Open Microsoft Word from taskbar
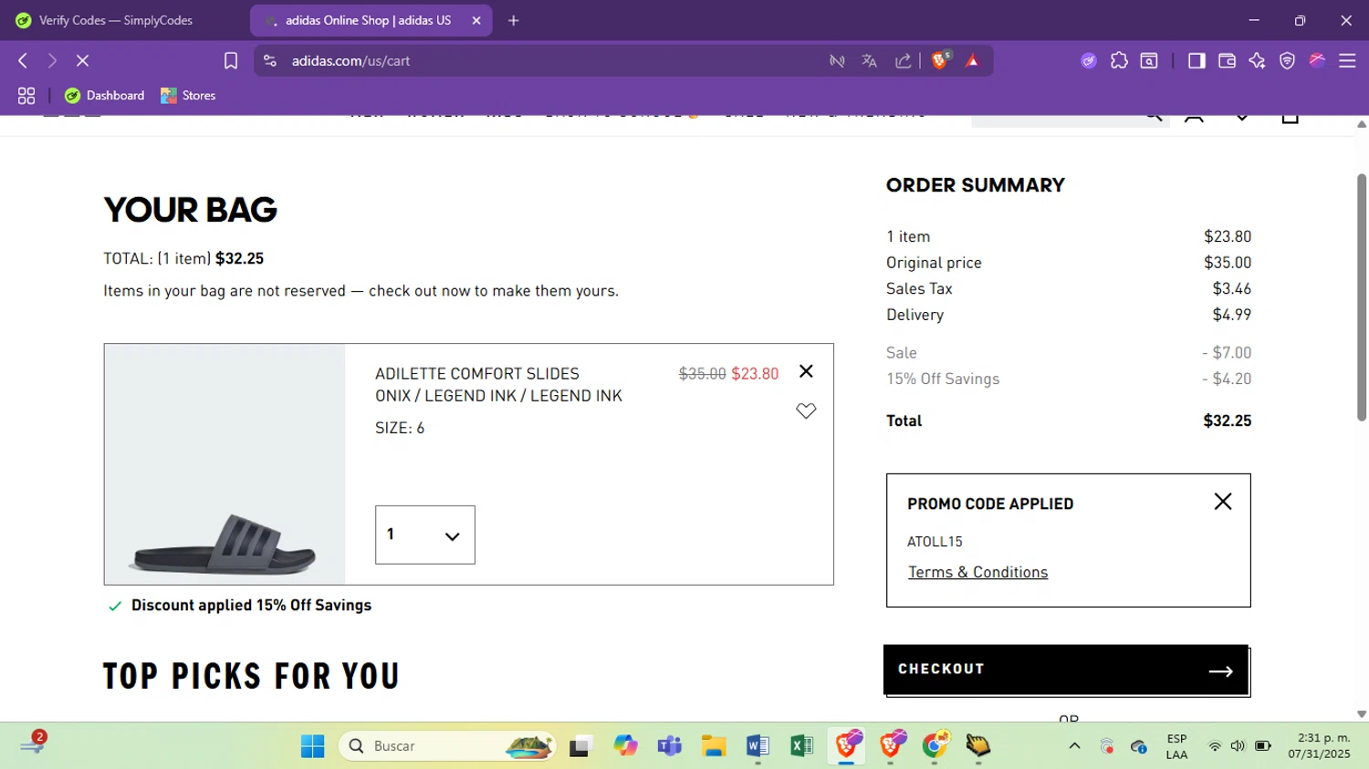 (x=758, y=746)
